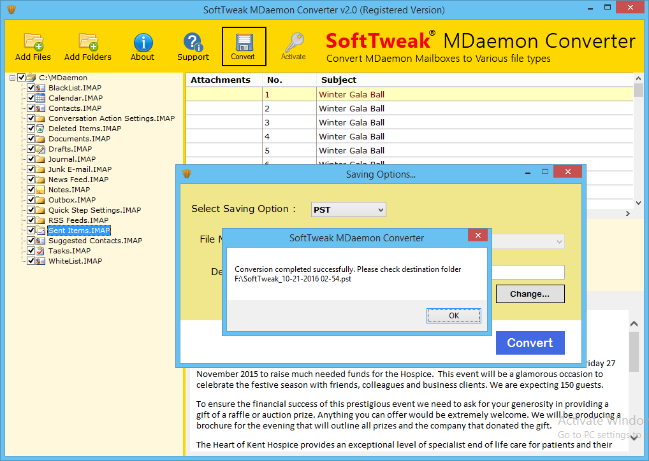Open the Select Saving Option PST dropdown
This screenshot has width=649, height=461.
point(349,209)
